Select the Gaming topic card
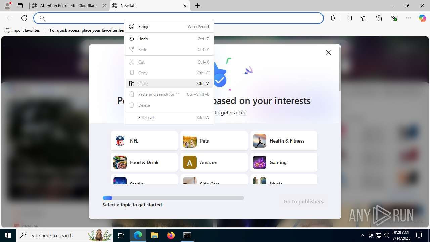Image resolution: width=430 pixels, height=242 pixels. [284, 162]
